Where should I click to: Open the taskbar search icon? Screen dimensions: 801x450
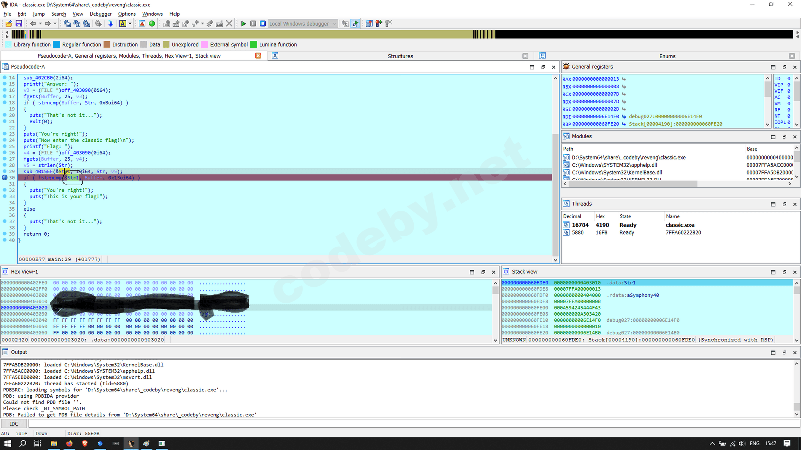(23, 443)
